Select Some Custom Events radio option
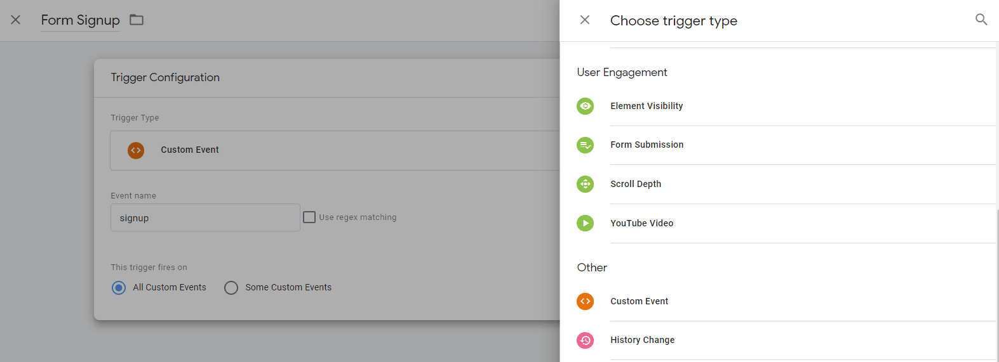 tap(231, 288)
